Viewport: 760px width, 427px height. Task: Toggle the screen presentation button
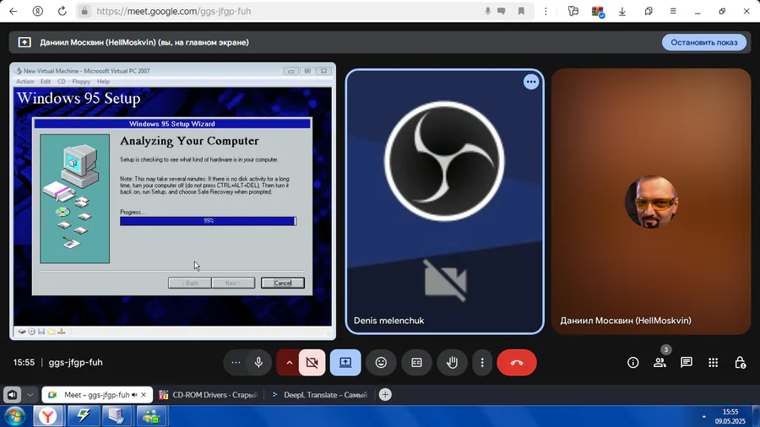point(345,363)
